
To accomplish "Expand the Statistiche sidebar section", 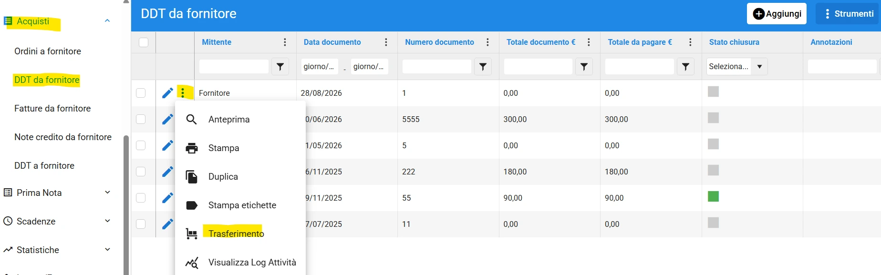I will (107, 249).
